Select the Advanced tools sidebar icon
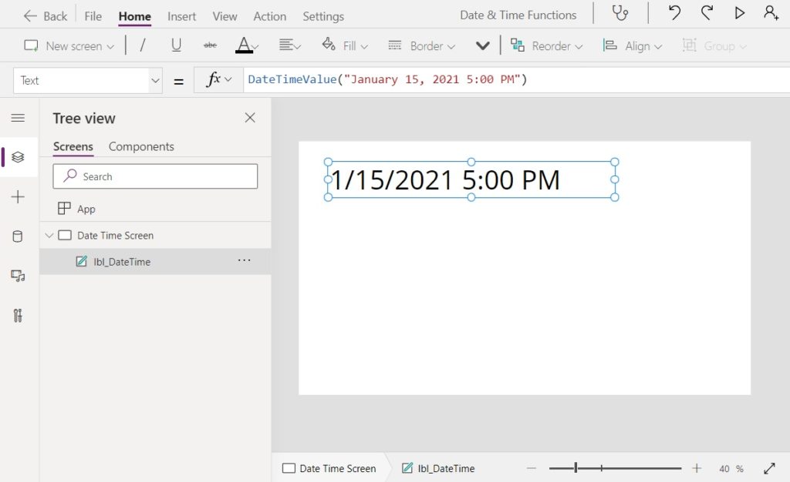 click(17, 316)
